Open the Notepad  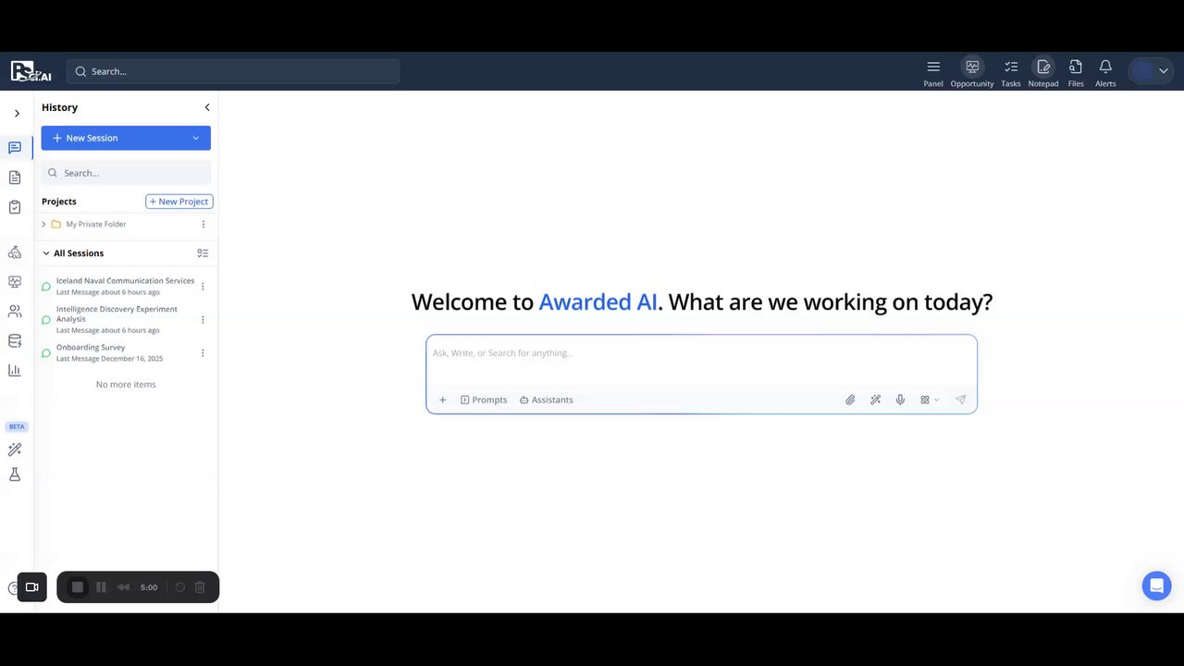pyautogui.click(x=1043, y=73)
